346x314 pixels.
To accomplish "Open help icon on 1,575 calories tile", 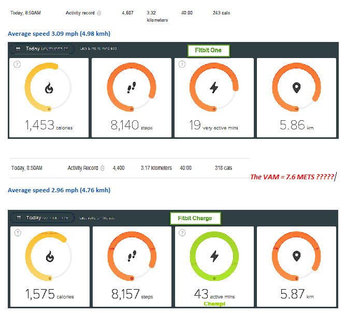I will point(18,233).
